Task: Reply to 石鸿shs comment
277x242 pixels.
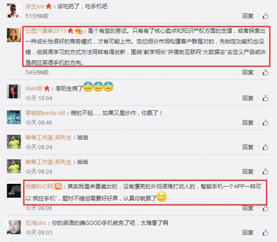Action: click(x=248, y=233)
